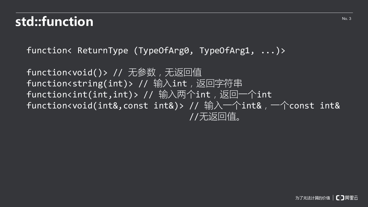
Task: Select "TypeOfArg1" in the template signature
Action: tap(225, 51)
